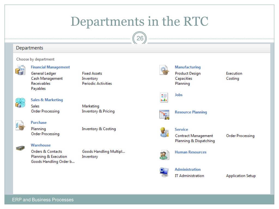This screenshot has width=279, height=209.
Task: Select Capacities entry
Action: click(184, 78)
